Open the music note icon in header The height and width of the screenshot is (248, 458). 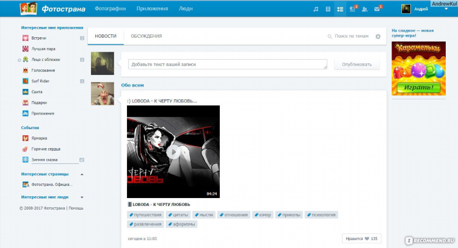pyautogui.click(x=316, y=9)
